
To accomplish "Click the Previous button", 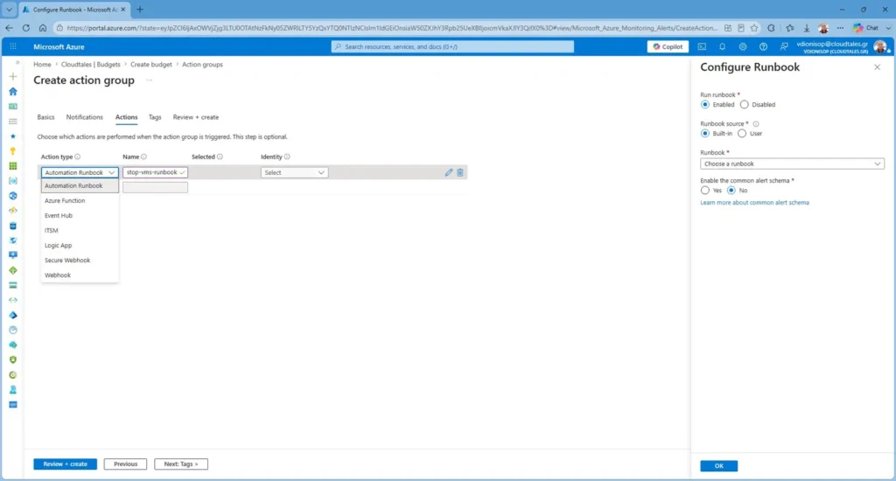I will 125,464.
